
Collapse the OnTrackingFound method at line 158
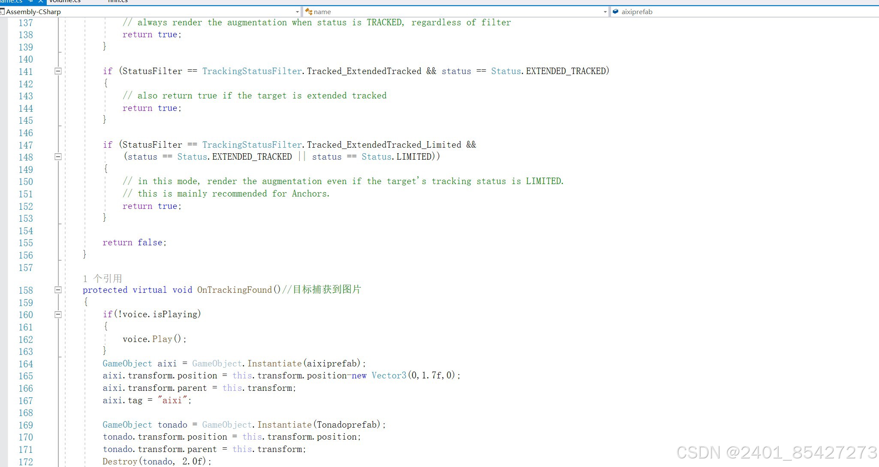click(58, 290)
